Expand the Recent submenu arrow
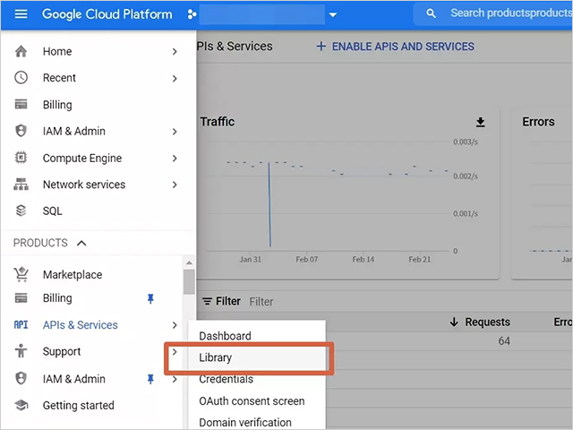Viewport: 573px width, 430px height. (175, 79)
